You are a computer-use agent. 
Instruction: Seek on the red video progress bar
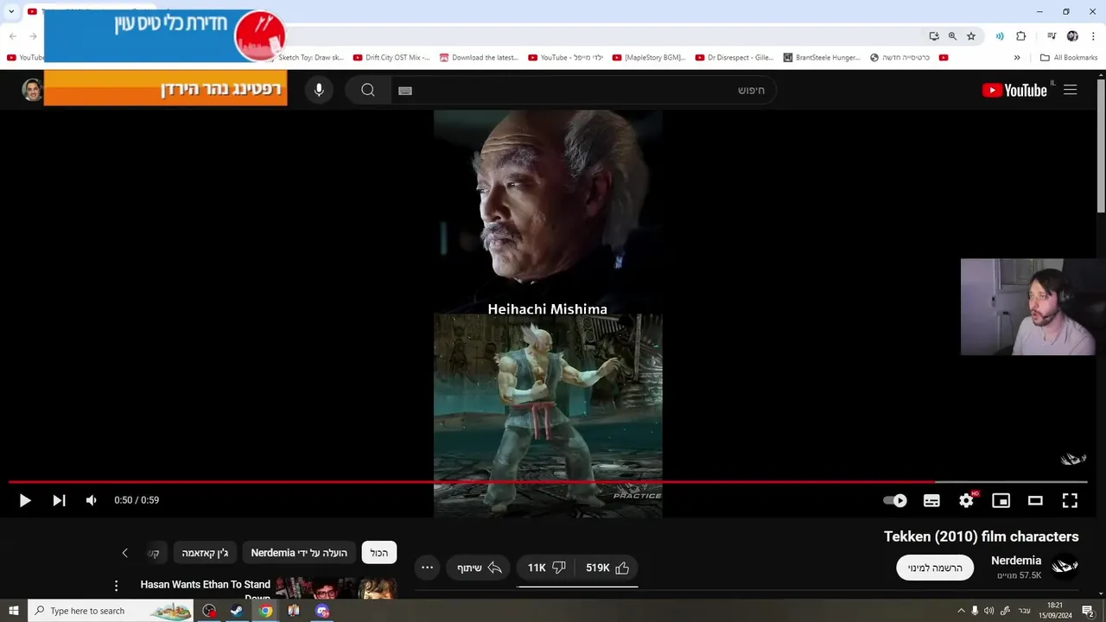pos(548,482)
